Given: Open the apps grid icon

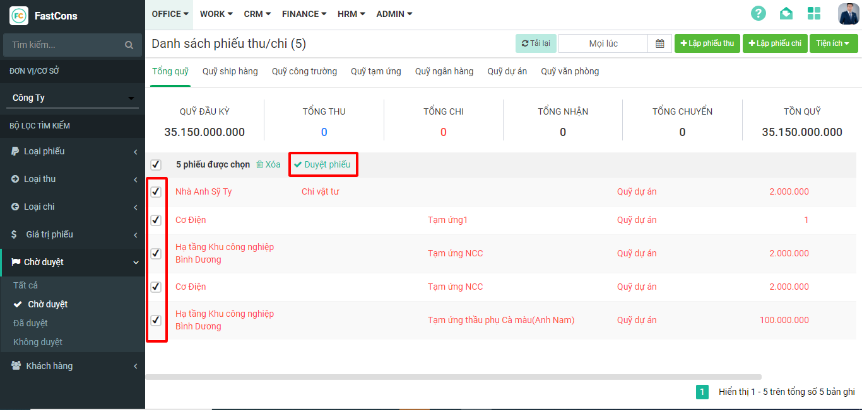Looking at the screenshot, I should coord(814,13).
